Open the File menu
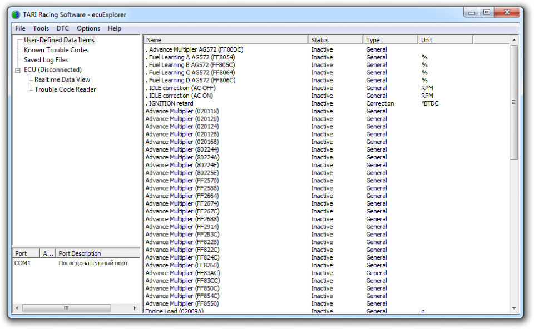The width and height of the screenshot is (534, 329). [20, 28]
